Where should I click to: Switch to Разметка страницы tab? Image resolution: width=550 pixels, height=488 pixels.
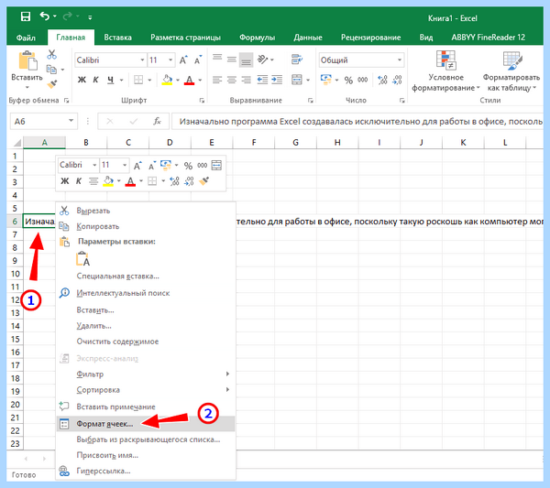click(185, 38)
